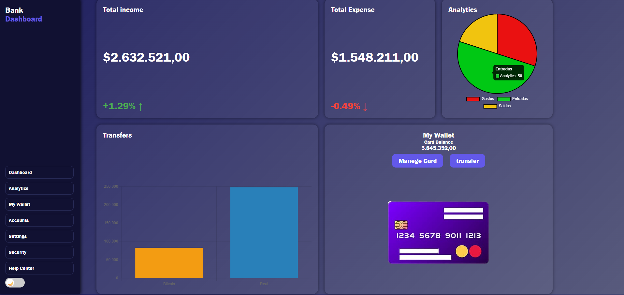Screen dimensions: 624x295
Task: Click the green upward arrow next to +1.29%
Action: click(x=140, y=106)
